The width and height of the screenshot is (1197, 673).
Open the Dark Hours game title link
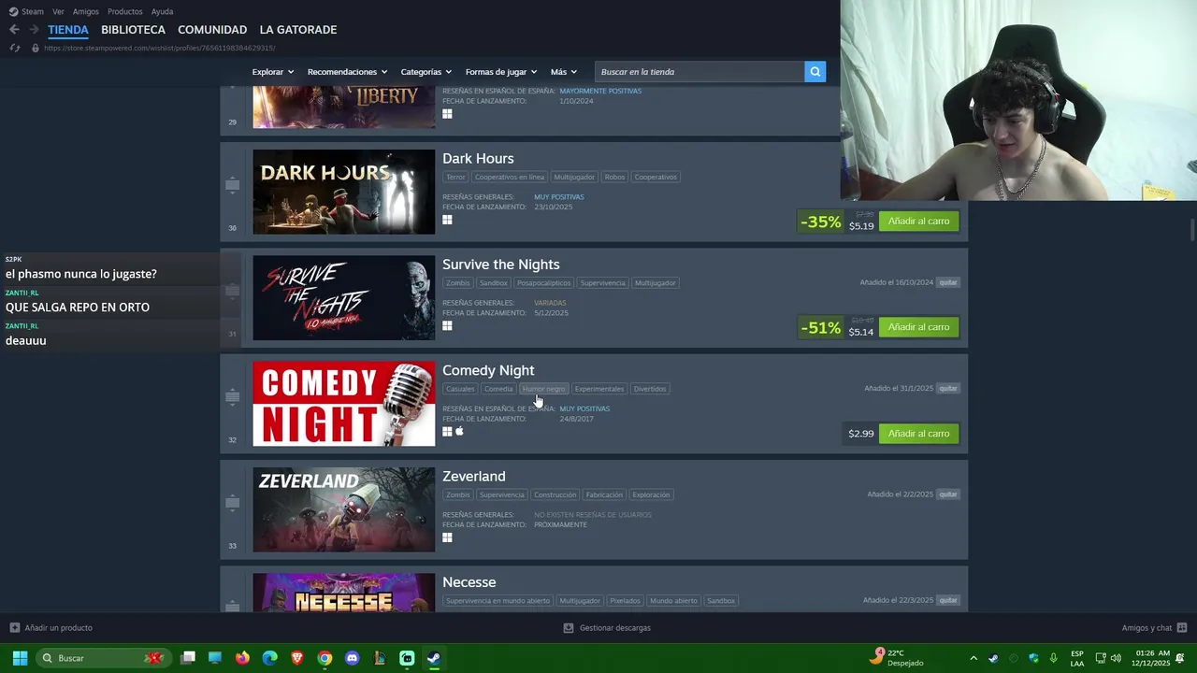[478, 159]
